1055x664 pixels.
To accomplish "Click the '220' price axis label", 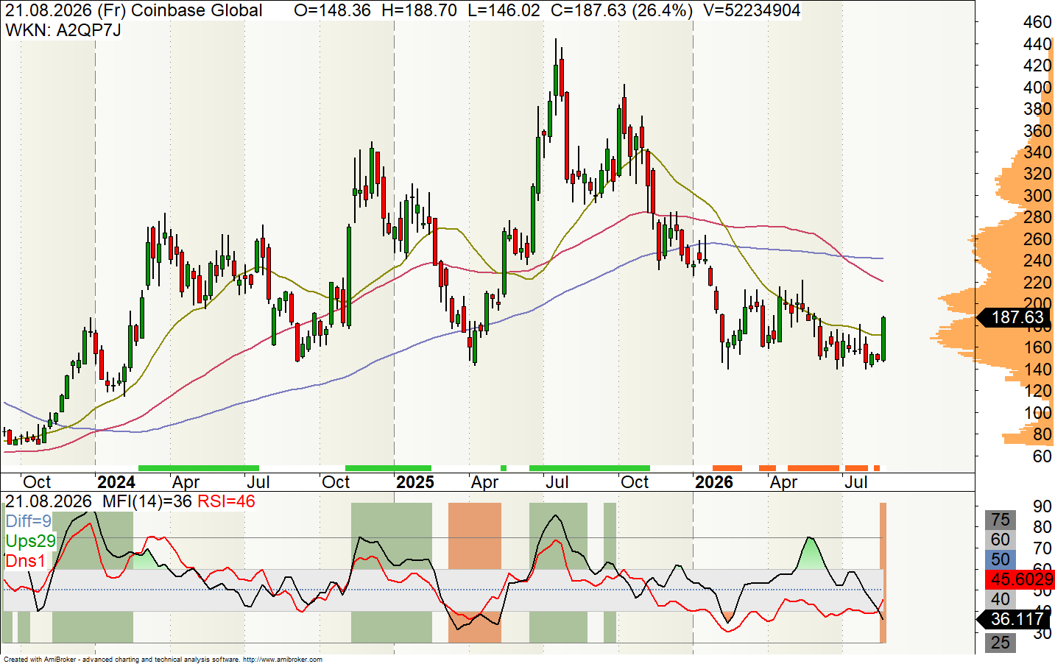I will [1037, 283].
